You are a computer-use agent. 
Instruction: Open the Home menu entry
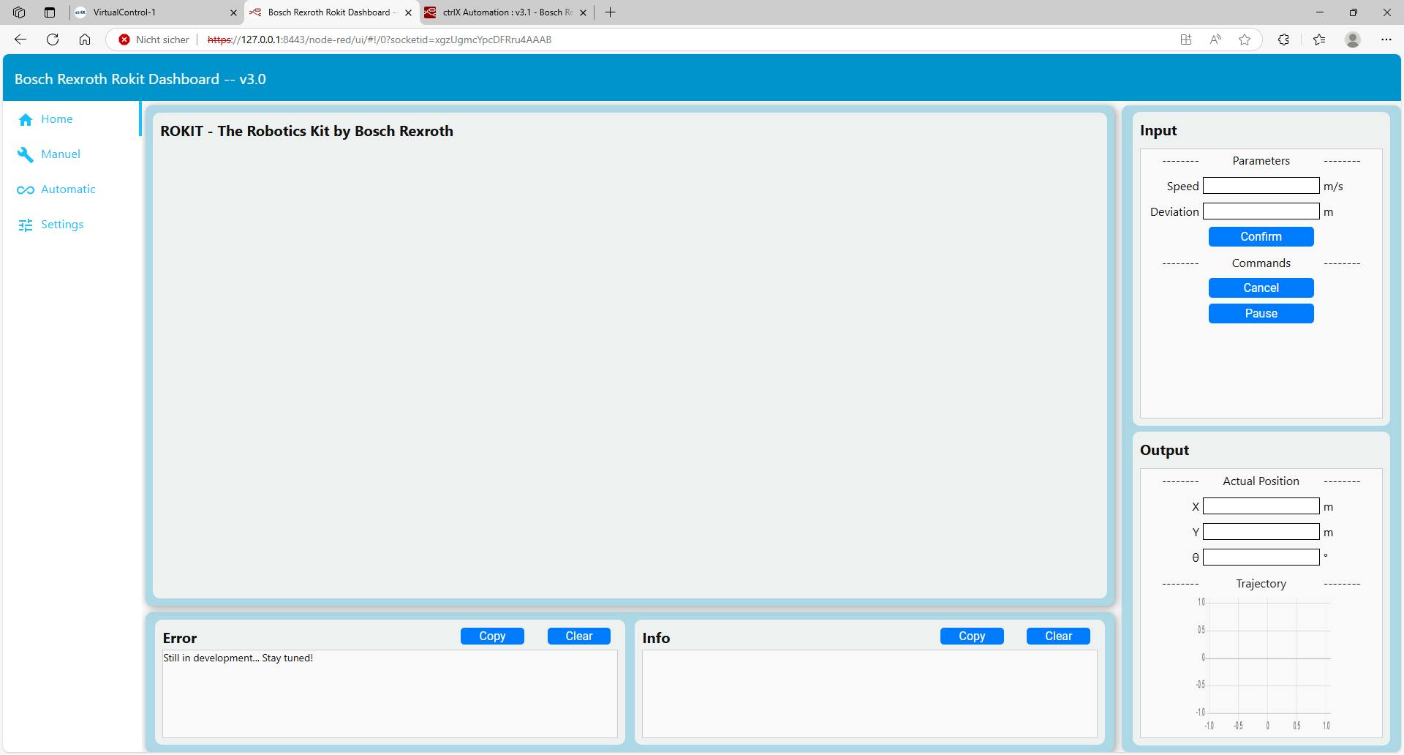point(72,119)
